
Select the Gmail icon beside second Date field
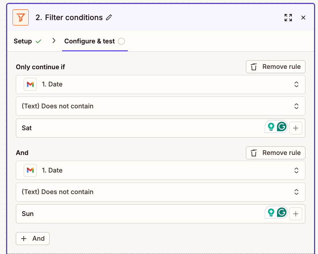30,170
